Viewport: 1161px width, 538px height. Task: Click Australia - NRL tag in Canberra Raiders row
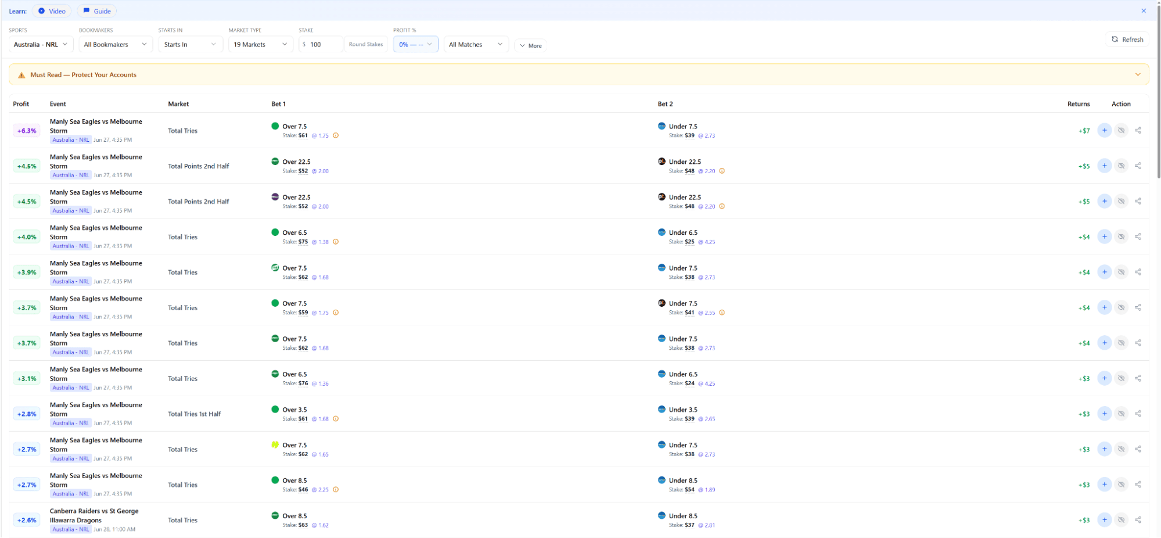click(71, 530)
